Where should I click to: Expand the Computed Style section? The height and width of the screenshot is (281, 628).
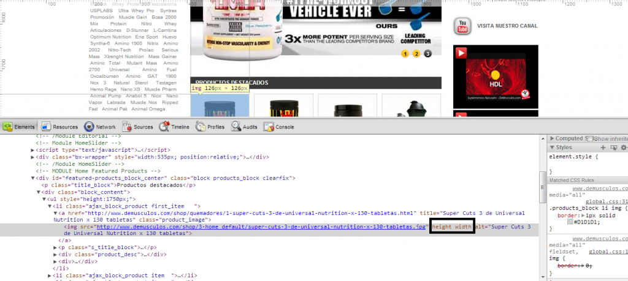click(552, 138)
